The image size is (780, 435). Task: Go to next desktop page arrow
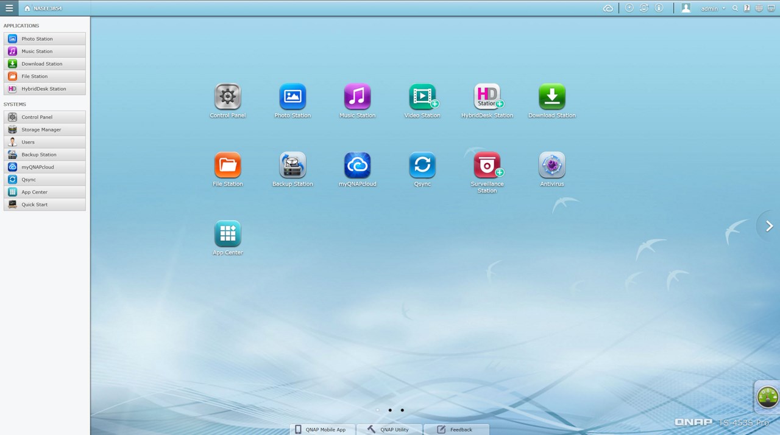[769, 226]
